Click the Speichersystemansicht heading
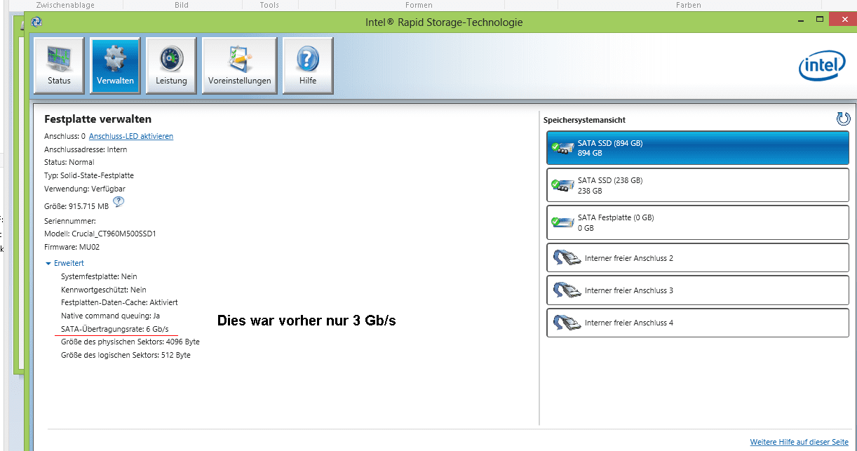Image resolution: width=857 pixels, height=451 pixels. click(584, 120)
